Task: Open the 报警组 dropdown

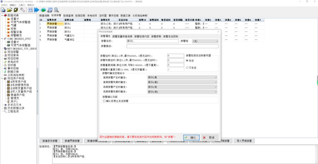Action: pyautogui.click(x=205, y=41)
